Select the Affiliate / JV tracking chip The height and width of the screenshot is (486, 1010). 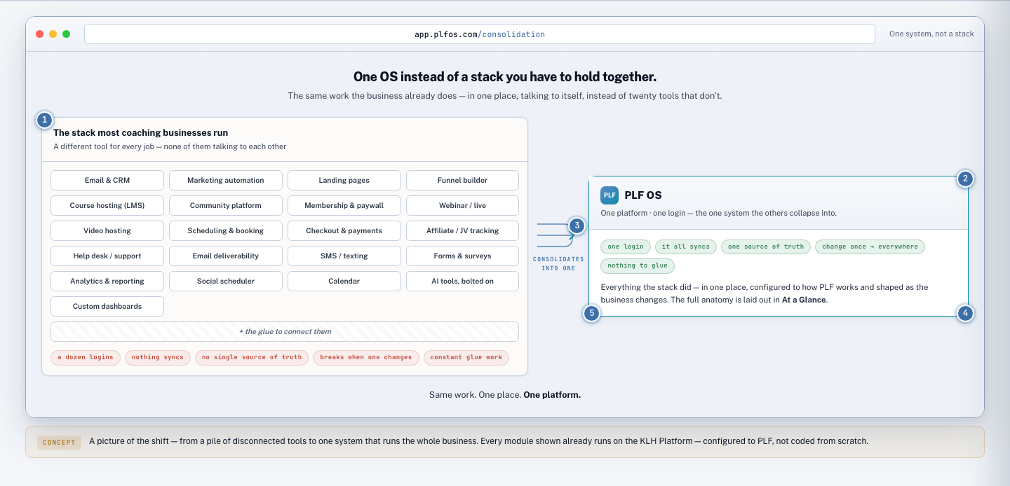coord(463,230)
